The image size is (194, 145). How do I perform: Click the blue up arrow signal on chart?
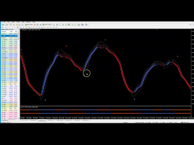45,100
